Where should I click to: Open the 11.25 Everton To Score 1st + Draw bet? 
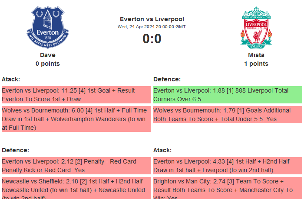76,95
